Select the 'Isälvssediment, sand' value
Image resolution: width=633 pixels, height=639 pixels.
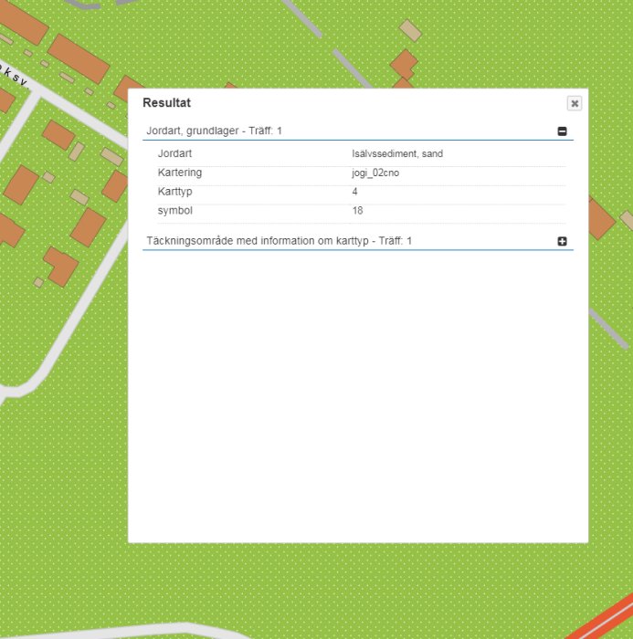(x=397, y=153)
